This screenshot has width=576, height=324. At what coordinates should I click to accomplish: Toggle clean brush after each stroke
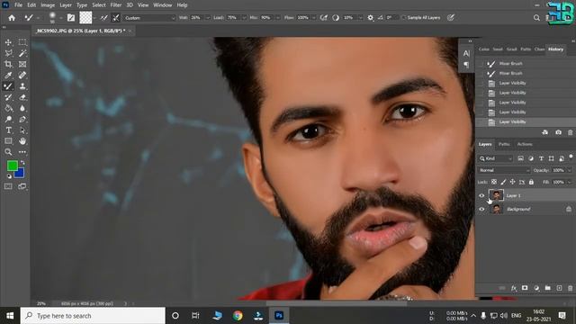pyautogui.click(x=116, y=18)
